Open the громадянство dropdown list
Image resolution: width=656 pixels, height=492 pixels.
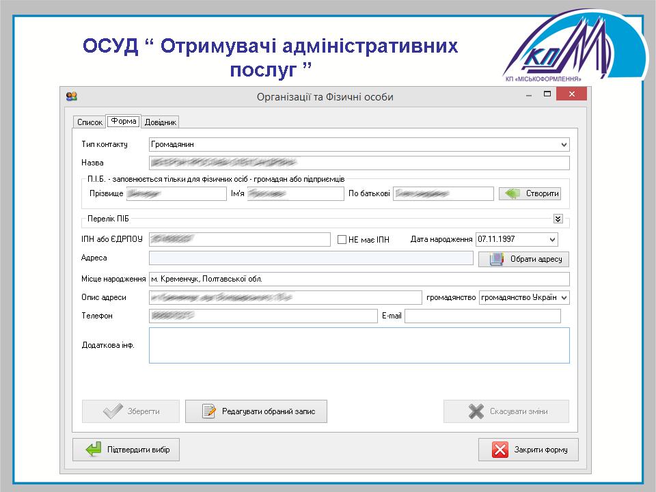[x=564, y=298]
